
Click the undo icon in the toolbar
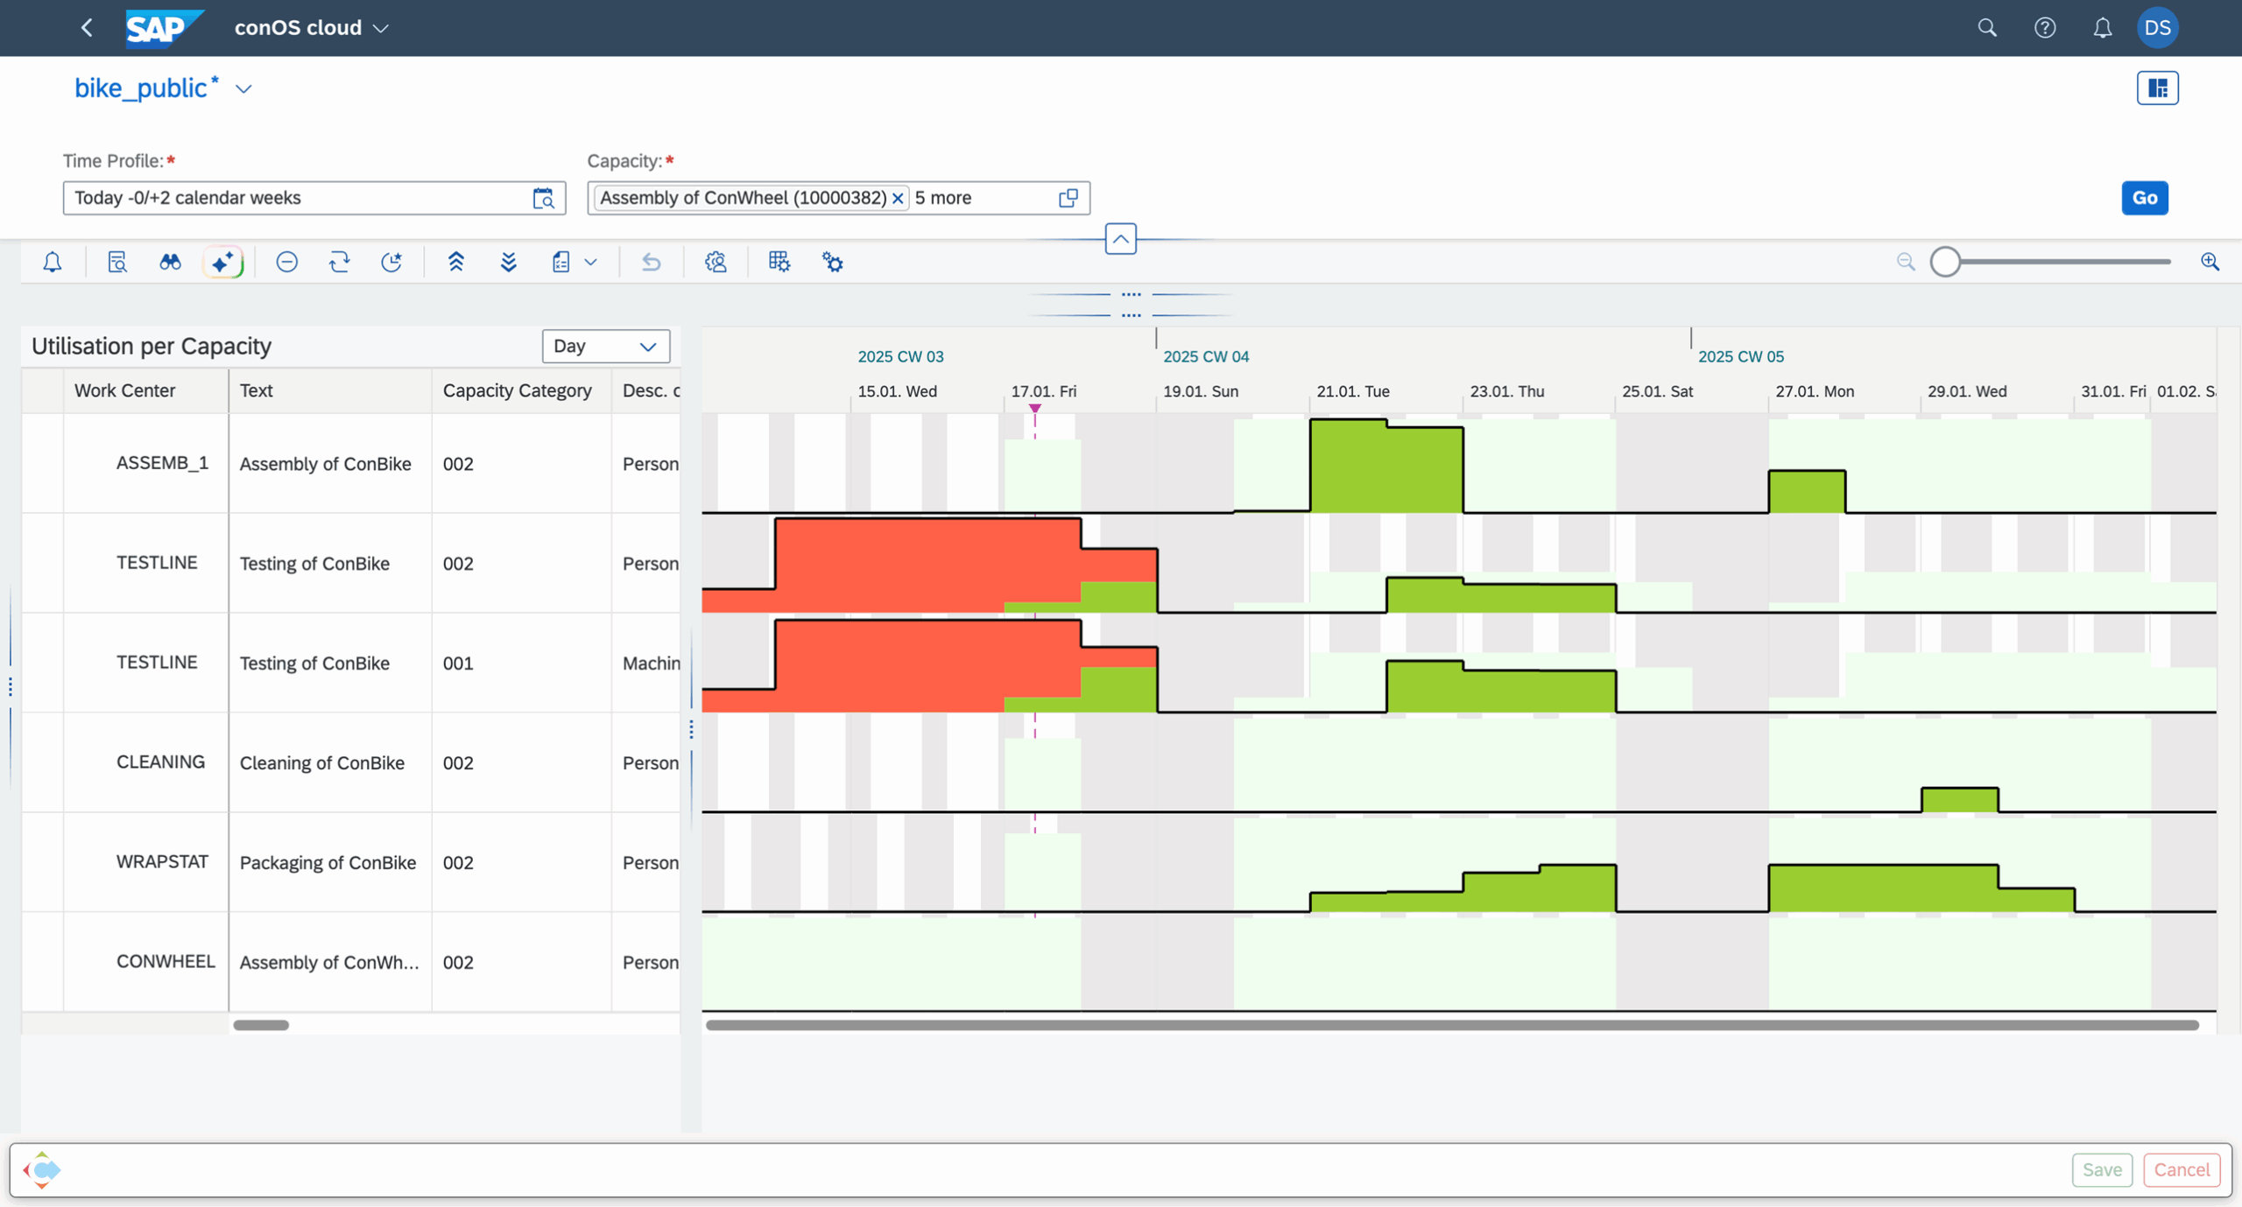point(651,261)
